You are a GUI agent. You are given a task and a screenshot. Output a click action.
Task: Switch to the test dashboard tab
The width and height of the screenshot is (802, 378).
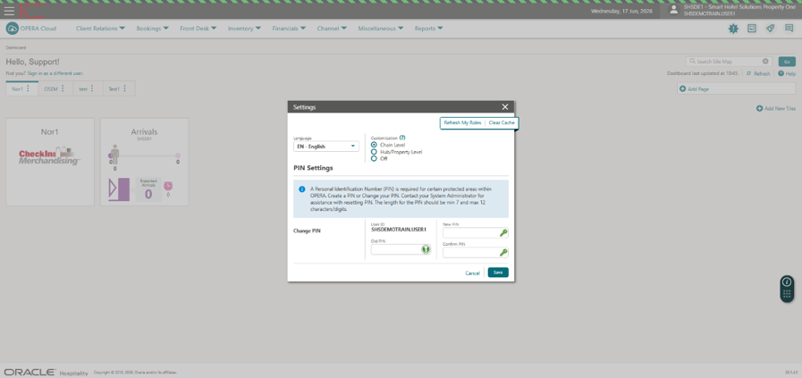tap(83, 89)
